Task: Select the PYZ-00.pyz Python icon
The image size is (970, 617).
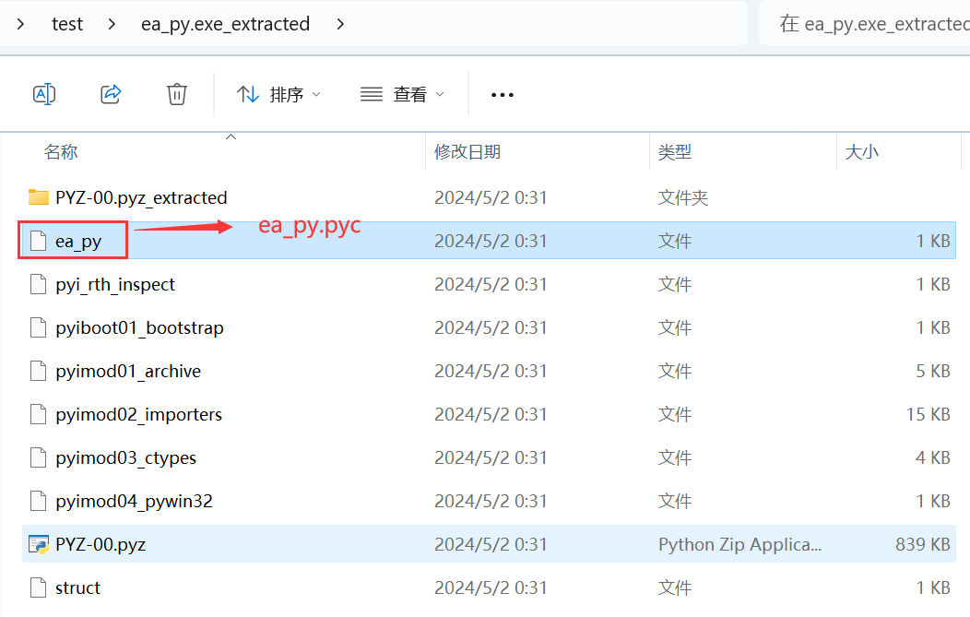Action: pos(39,544)
